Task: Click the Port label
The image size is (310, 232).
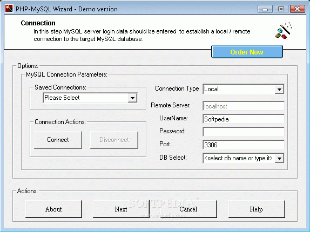Action: [x=165, y=144]
